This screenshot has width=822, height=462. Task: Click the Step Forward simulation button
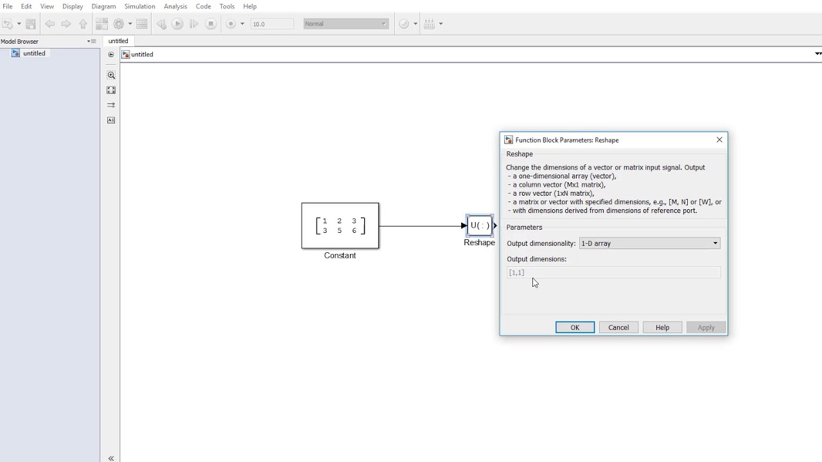point(194,24)
